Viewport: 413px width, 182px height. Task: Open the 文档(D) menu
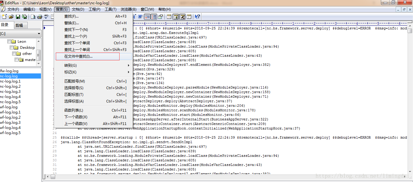pyautogui.click(x=78, y=9)
